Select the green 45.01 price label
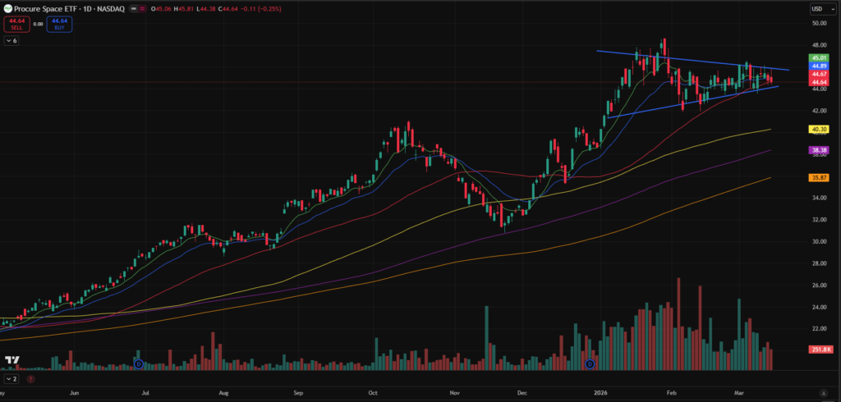841x402 pixels. (x=818, y=58)
